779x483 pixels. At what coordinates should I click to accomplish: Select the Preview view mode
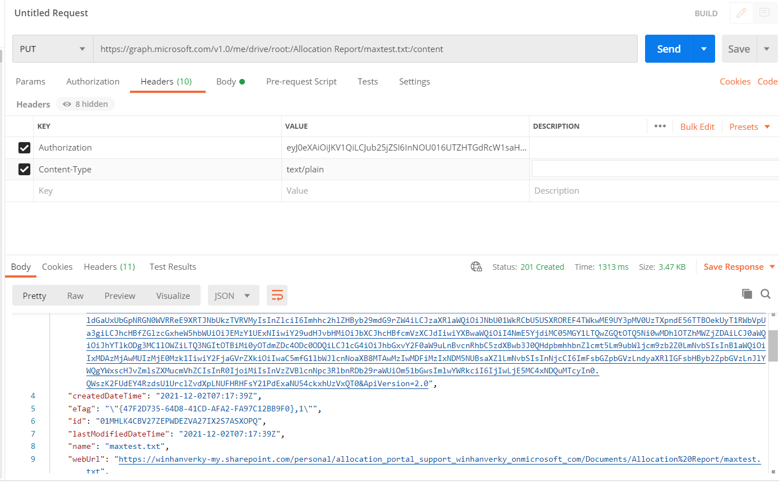pos(120,296)
